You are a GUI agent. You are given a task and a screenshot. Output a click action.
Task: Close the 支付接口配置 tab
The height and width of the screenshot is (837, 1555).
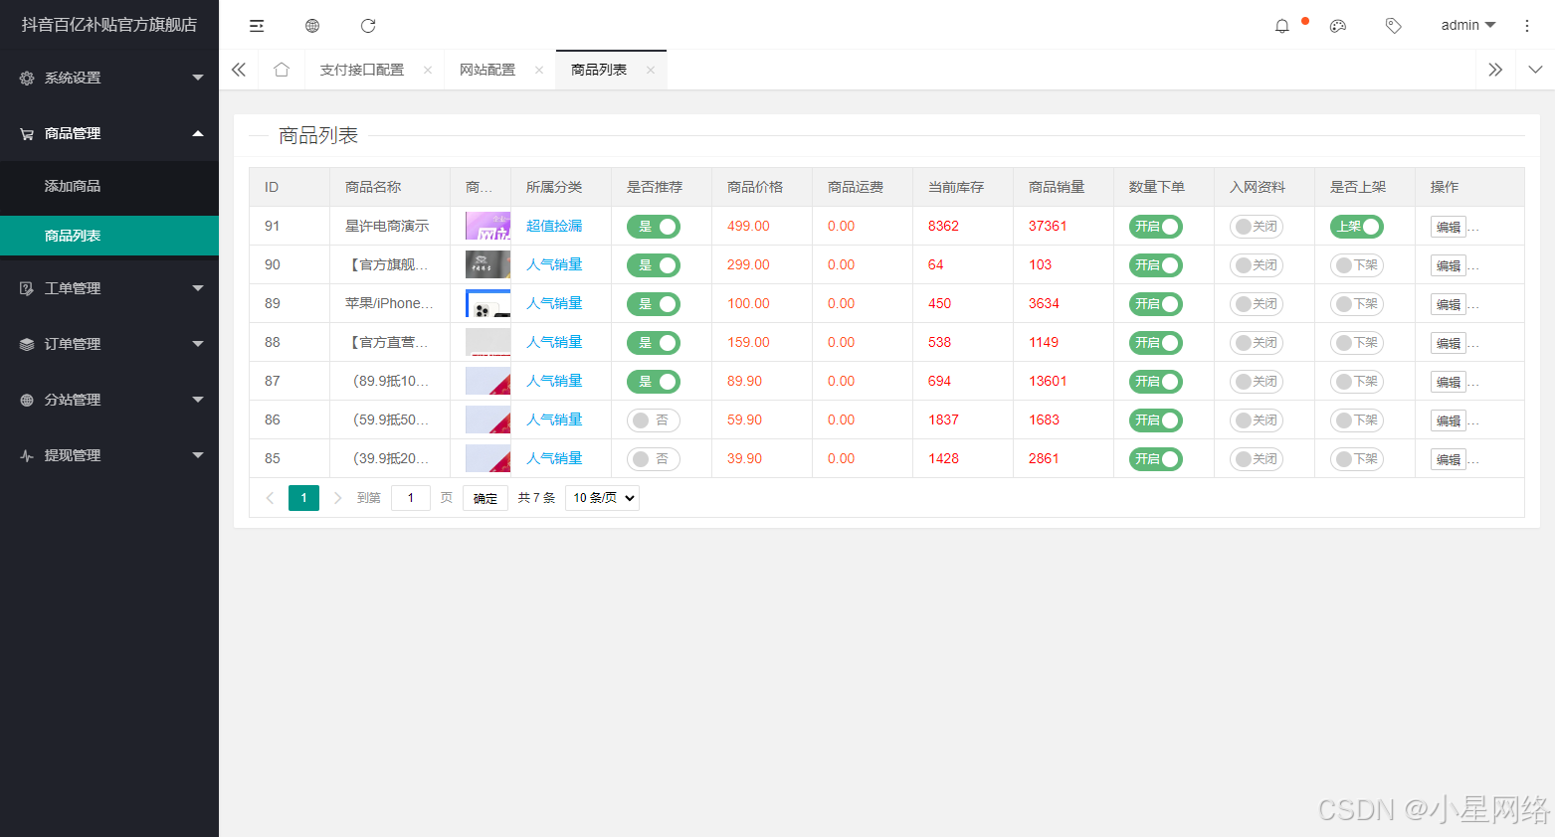pyautogui.click(x=428, y=70)
